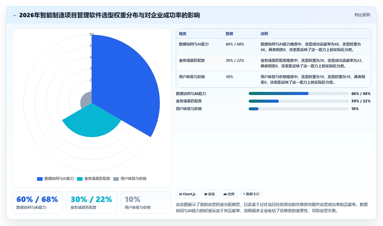This screenshot has width=383, height=226.
Task: Click the 业务场景匹配度 progress bar
Action: click(299, 101)
